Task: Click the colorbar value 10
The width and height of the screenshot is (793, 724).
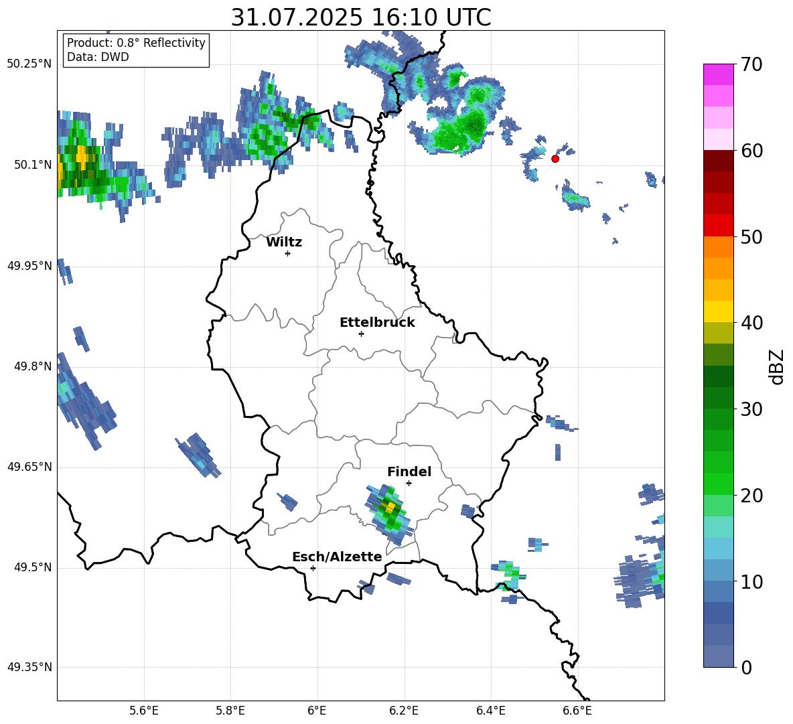Action: coord(751,582)
